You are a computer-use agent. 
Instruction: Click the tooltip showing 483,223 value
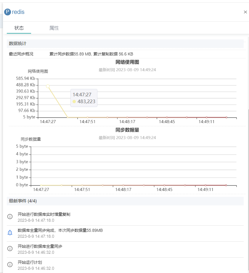coord(84,99)
